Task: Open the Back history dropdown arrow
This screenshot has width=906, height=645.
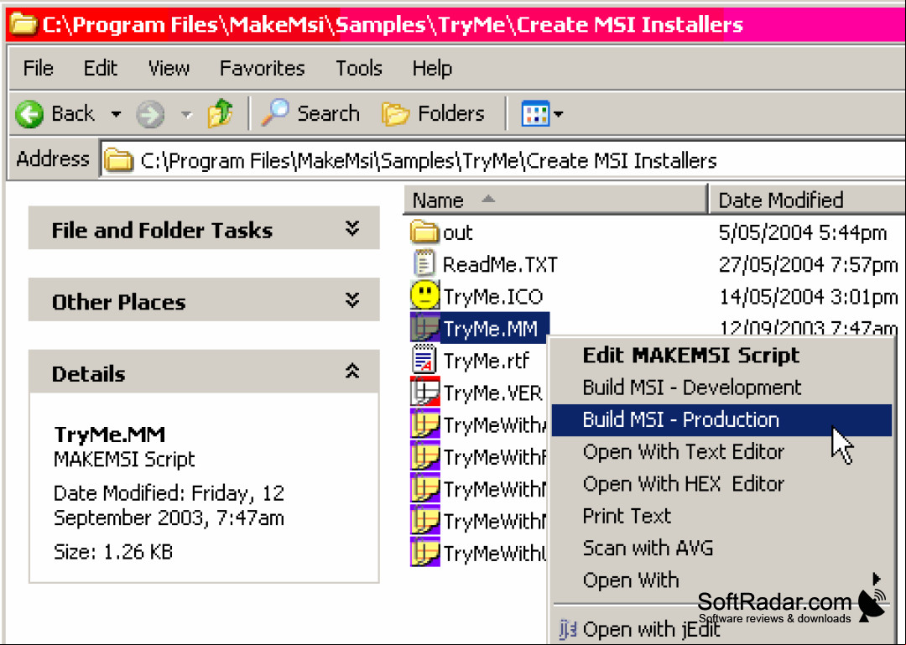Action: 116,114
